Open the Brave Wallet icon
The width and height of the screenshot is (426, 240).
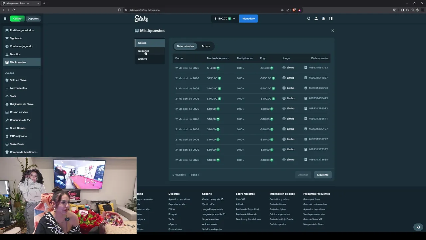408,10
